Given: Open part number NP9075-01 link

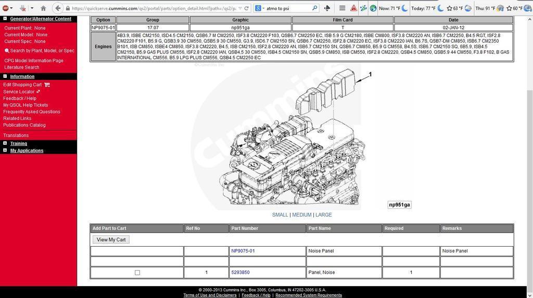Looking at the screenshot, I should pos(243,251).
